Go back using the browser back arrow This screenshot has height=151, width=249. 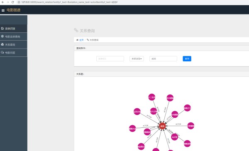tap(3, 2)
